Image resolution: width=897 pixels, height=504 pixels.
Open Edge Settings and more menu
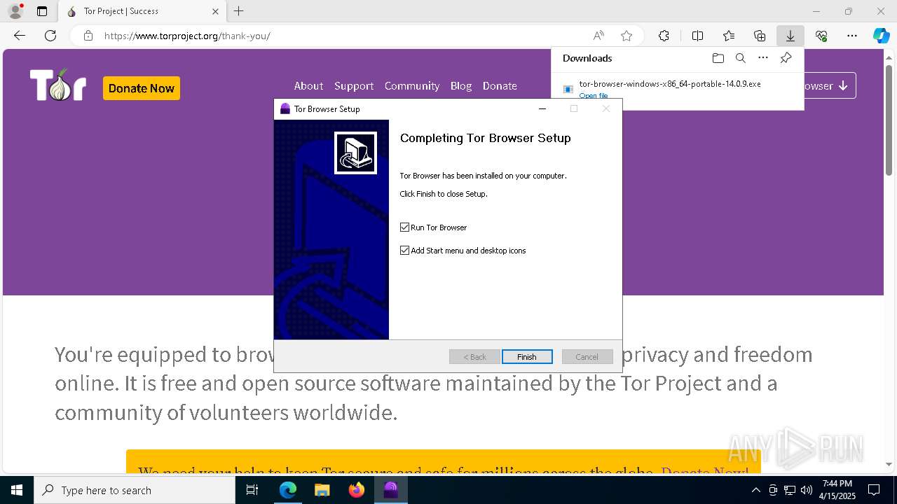click(852, 36)
